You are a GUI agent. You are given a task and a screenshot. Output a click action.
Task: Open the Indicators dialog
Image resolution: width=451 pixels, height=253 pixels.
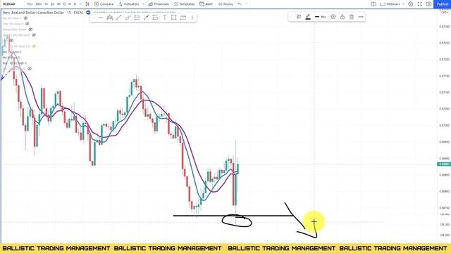point(128,4)
